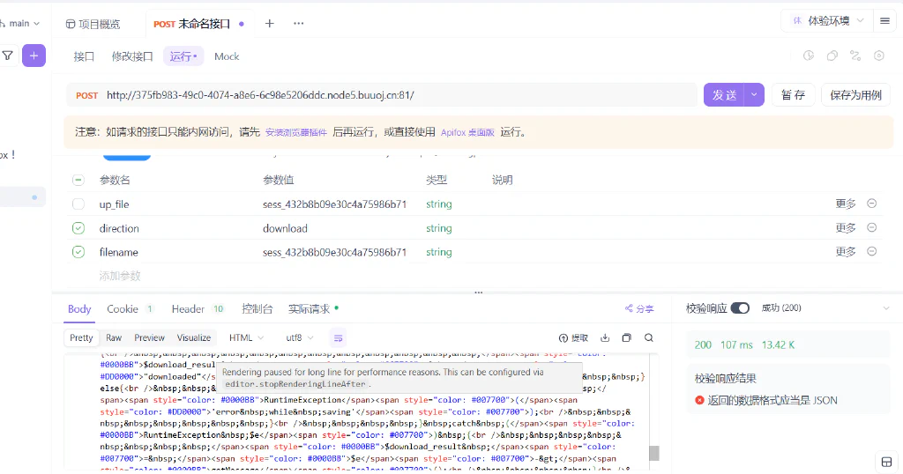Open the 控制台 console tab
This screenshot has height=474, width=903.
point(257,309)
